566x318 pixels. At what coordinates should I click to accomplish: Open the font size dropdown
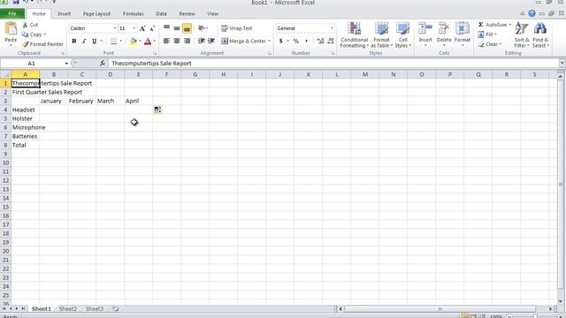coord(134,28)
